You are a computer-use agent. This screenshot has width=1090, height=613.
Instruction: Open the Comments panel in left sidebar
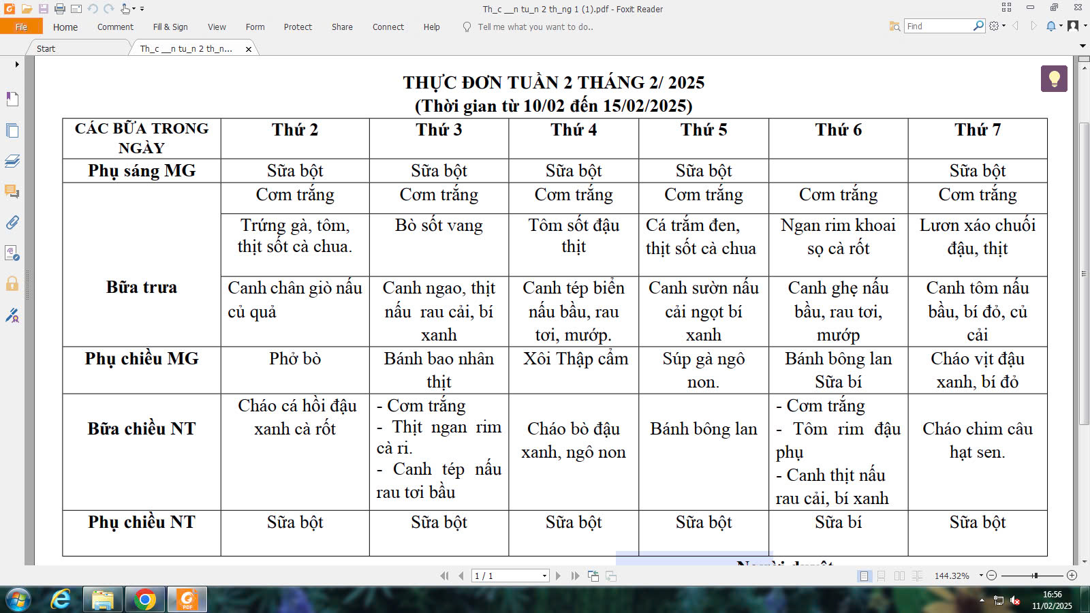coord(12,192)
